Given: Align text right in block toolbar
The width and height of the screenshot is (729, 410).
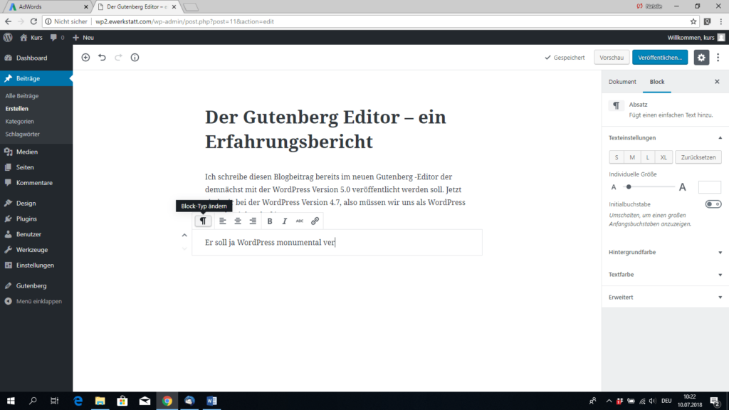Looking at the screenshot, I should click(x=253, y=221).
